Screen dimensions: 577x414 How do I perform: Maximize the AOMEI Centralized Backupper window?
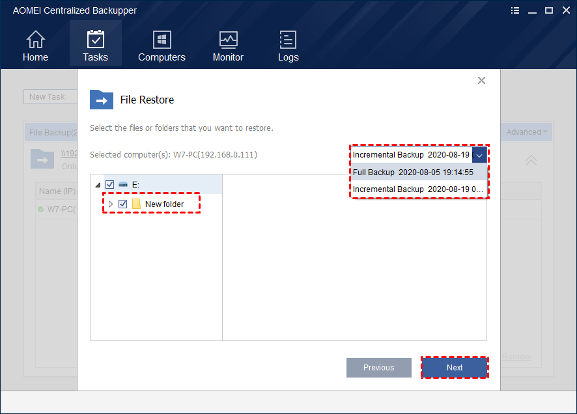point(549,10)
